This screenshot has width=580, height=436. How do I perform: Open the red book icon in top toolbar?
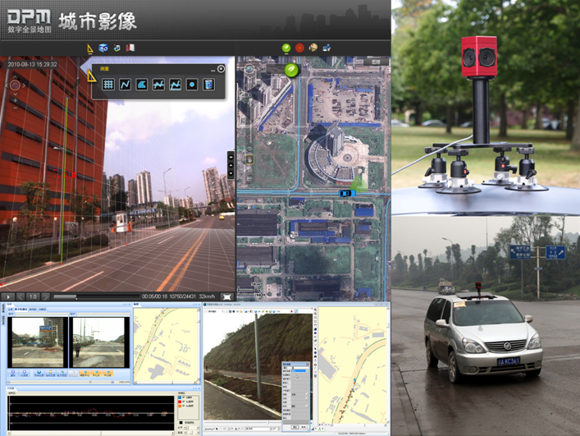pos(130,48)
